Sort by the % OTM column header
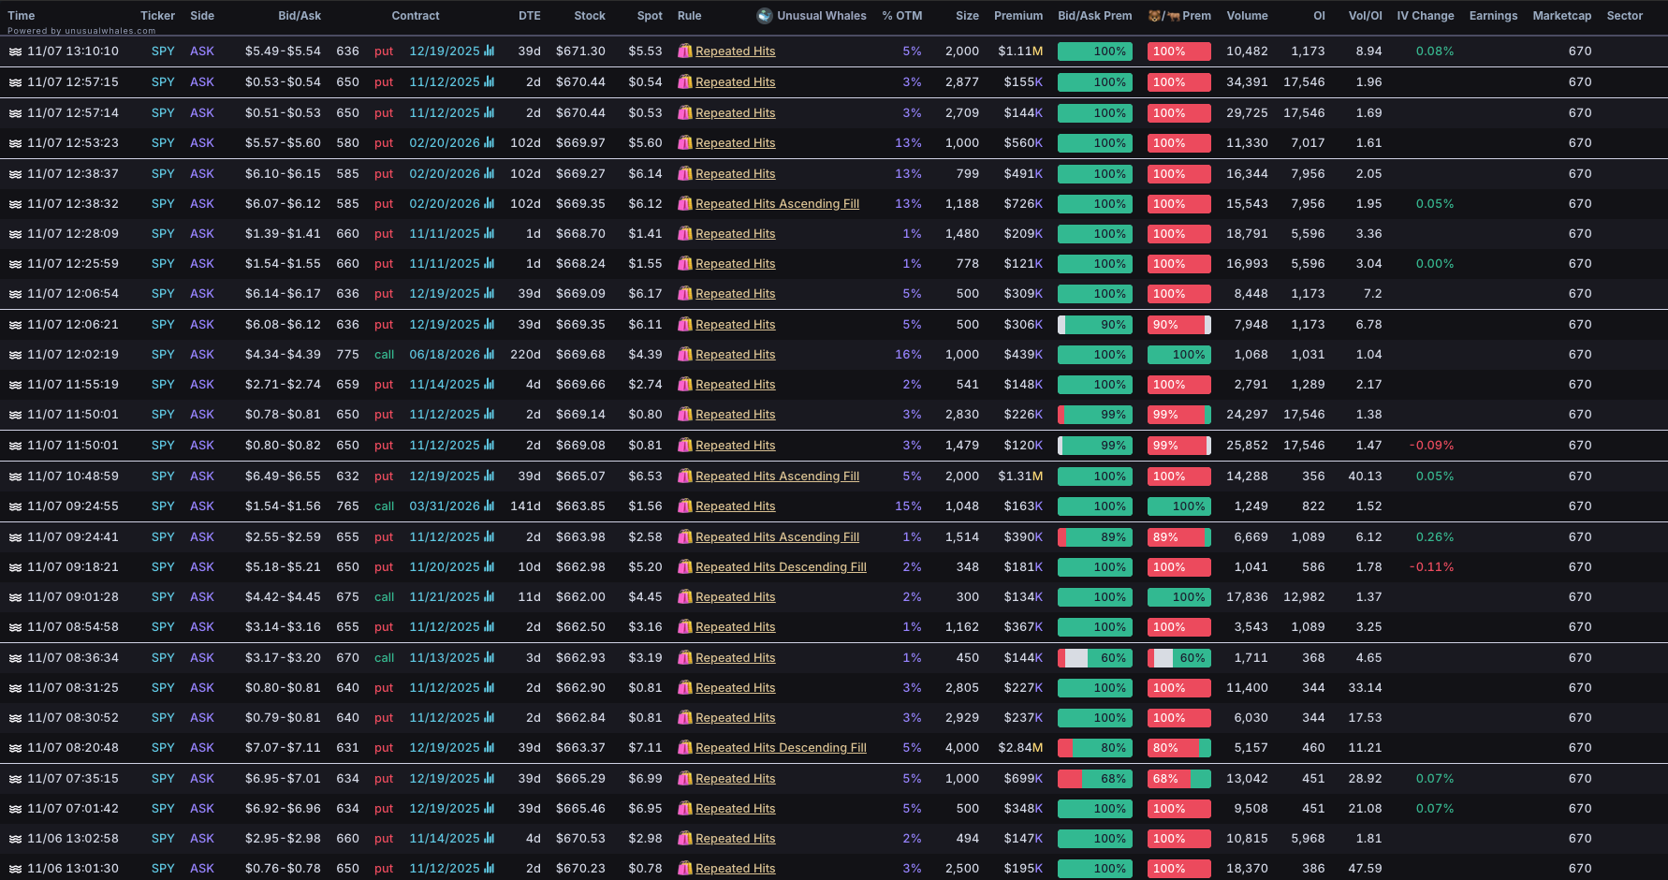Image resolution: width=1668 pixels, height=880 pixels. [x=902, y=16]
